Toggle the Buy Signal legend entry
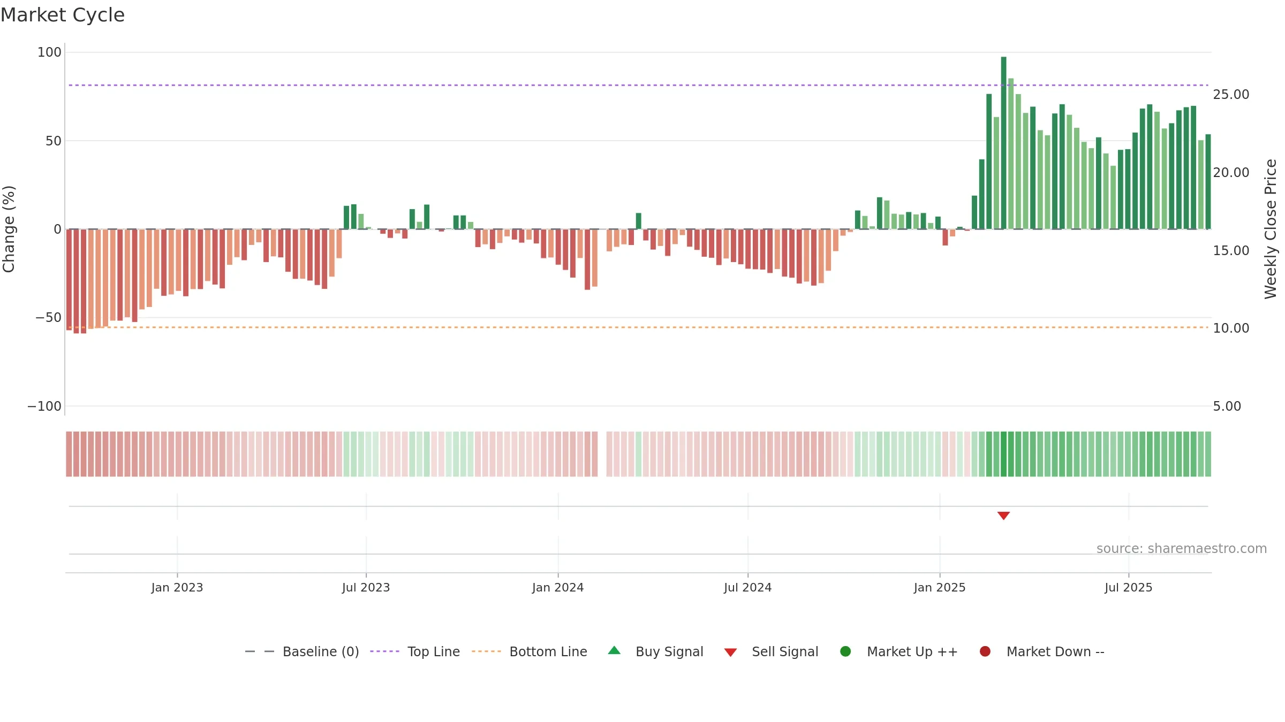The height and width of the screenshot is (722, 1285). (x=655, y=651)
